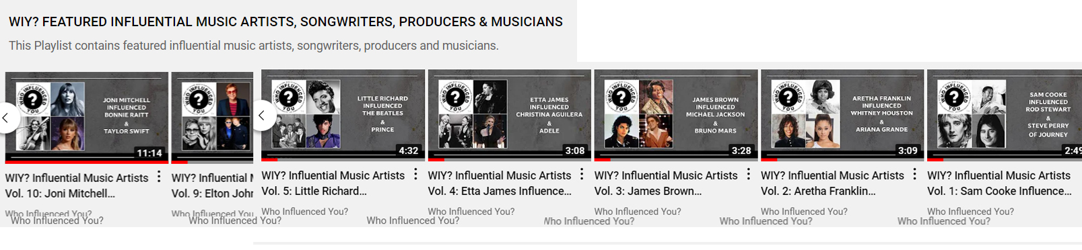Viewport: 1082px width, 250px height.
Task: Open Sam Cooke influenced Rod Stewart thumbnail
Action: pyautogui.click(x=1005, y=114)
